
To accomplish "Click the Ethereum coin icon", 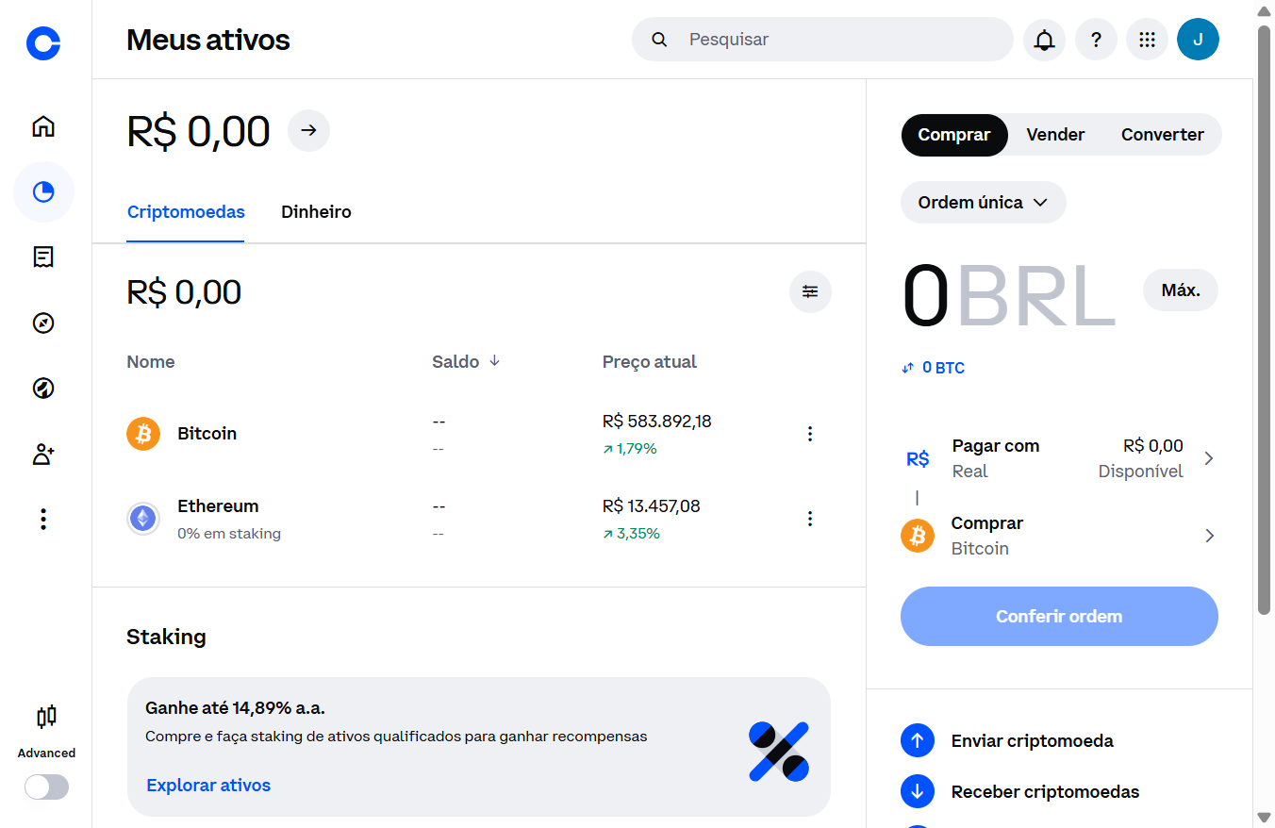I will [143, 519].
